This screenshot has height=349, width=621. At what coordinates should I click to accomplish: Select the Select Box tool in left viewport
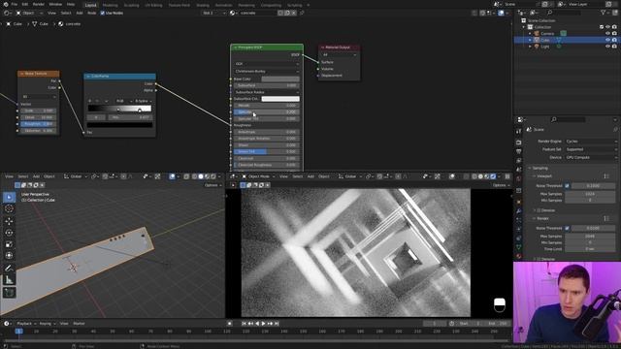coord(9,197)
